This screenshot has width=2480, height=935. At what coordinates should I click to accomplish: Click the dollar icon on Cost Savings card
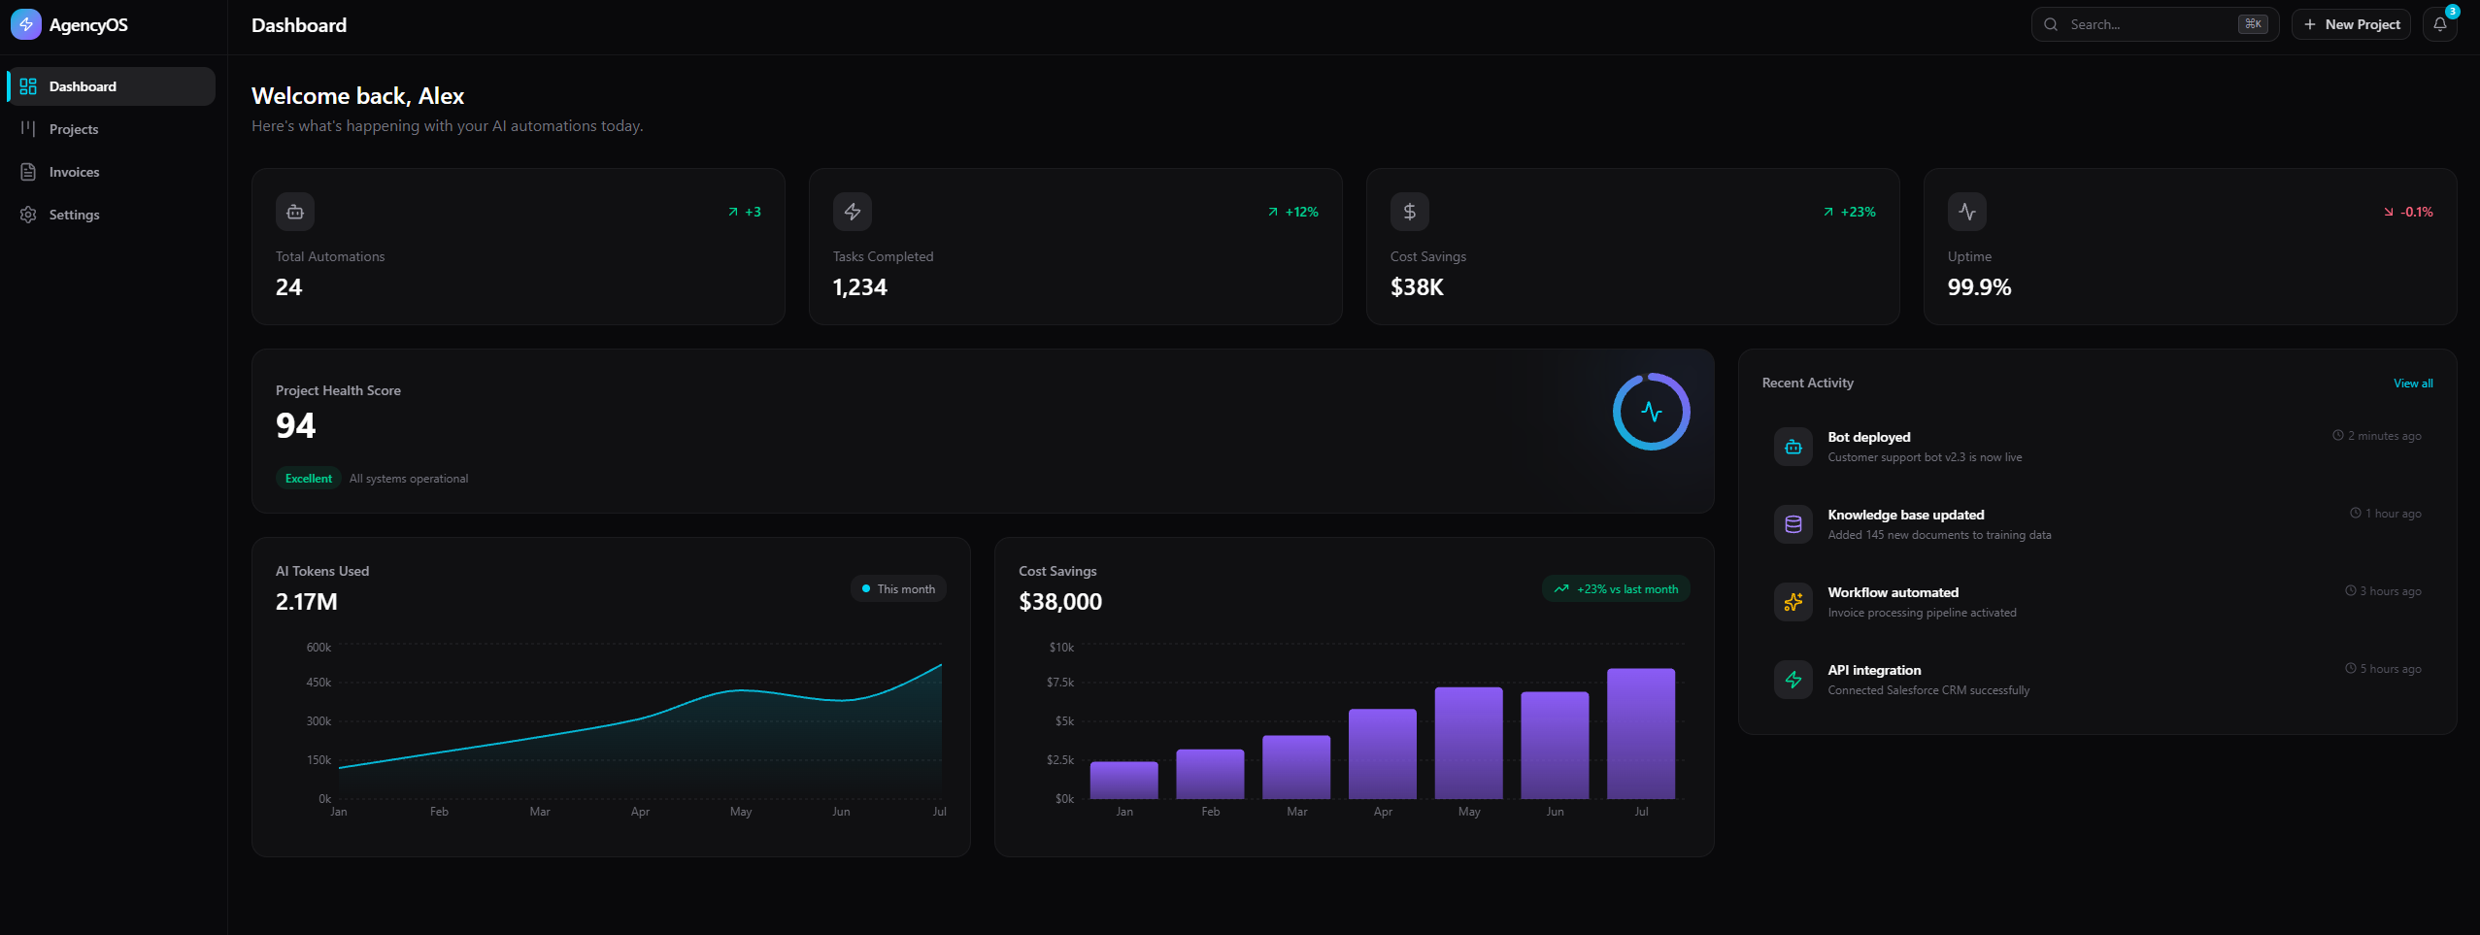pos(1408,211)
